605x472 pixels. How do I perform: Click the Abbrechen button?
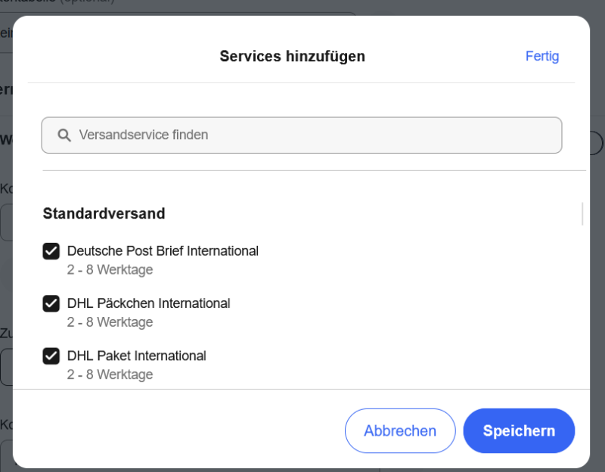(400, 430)
